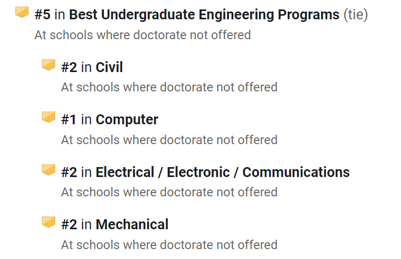Viewport: 401px width, 259px height.
Task: Click the doctorate note under Computer
Action: point(169,140)
